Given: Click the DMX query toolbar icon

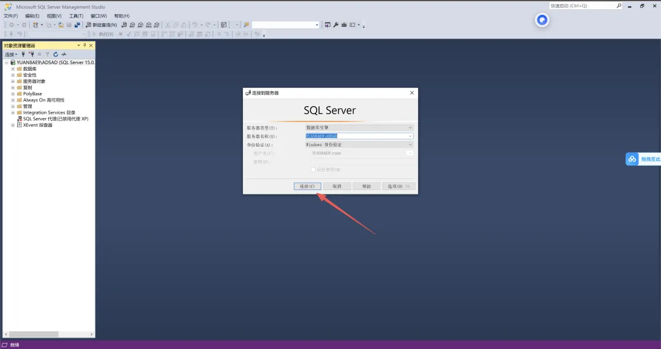Looking at the screenshot, I should [140, 25].
